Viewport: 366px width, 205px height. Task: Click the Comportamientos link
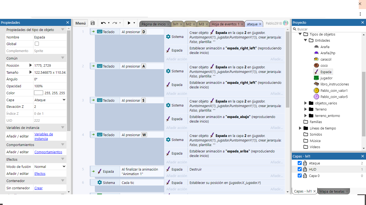(x=48, y=152)
